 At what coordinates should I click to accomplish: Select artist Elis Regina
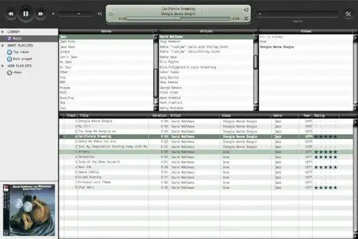click(x=206, y=62)
